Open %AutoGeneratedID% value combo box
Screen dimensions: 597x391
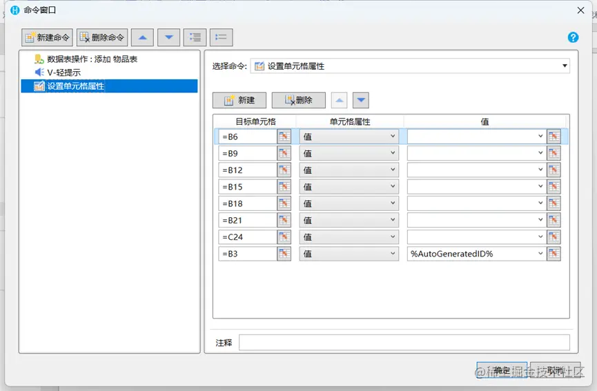pyautogui.click(x=476, y=254)
